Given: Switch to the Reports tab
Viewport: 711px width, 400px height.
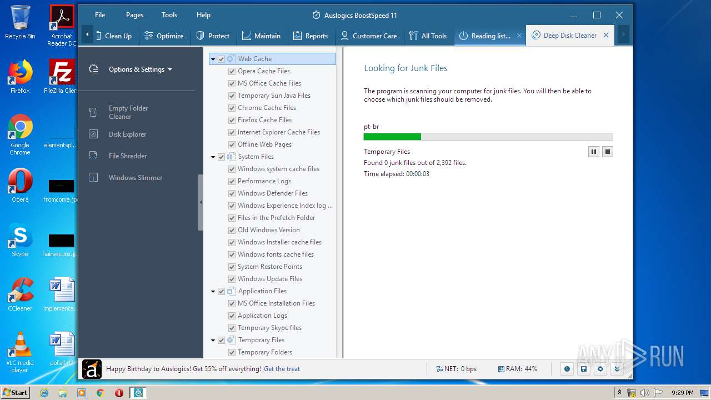Looking at the screenshot, I should pos(311,36).
